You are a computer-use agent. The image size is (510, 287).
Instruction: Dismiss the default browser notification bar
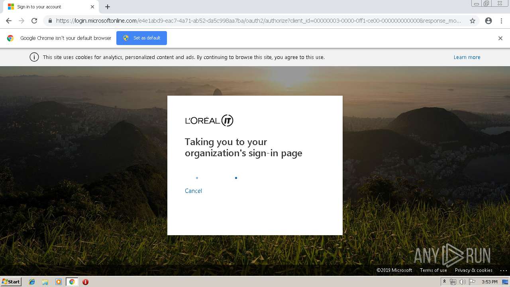[x=500, y=38]
